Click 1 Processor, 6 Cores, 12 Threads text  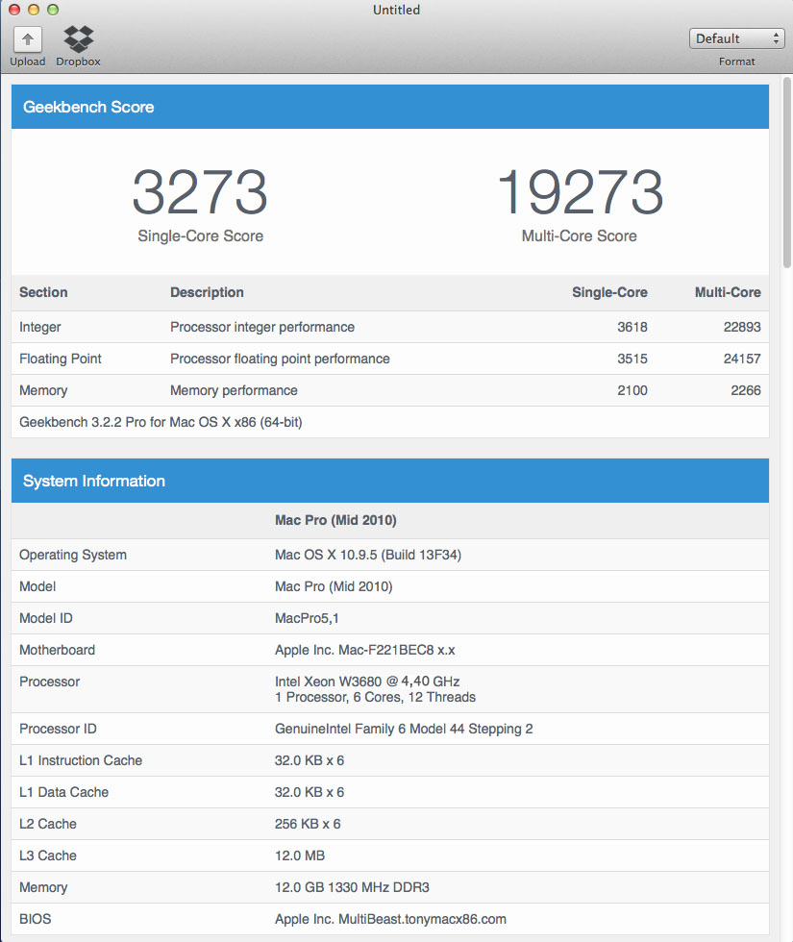click(x=375, y=698)
